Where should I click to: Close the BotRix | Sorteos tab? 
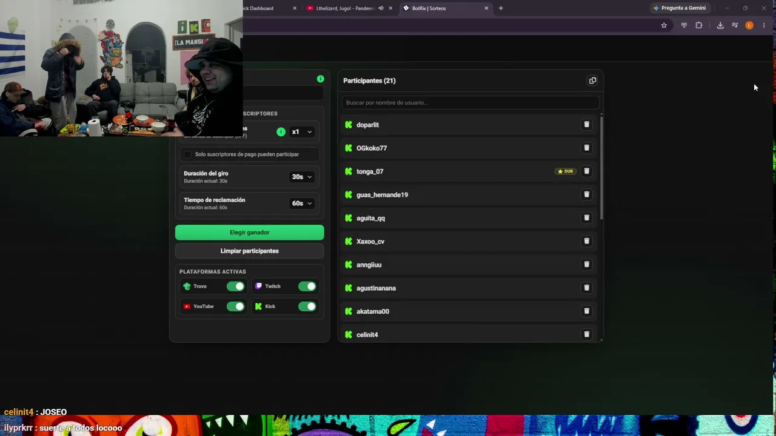click(x=486, y=8)
